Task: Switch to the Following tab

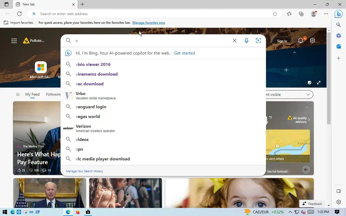Action: (54, 94)
